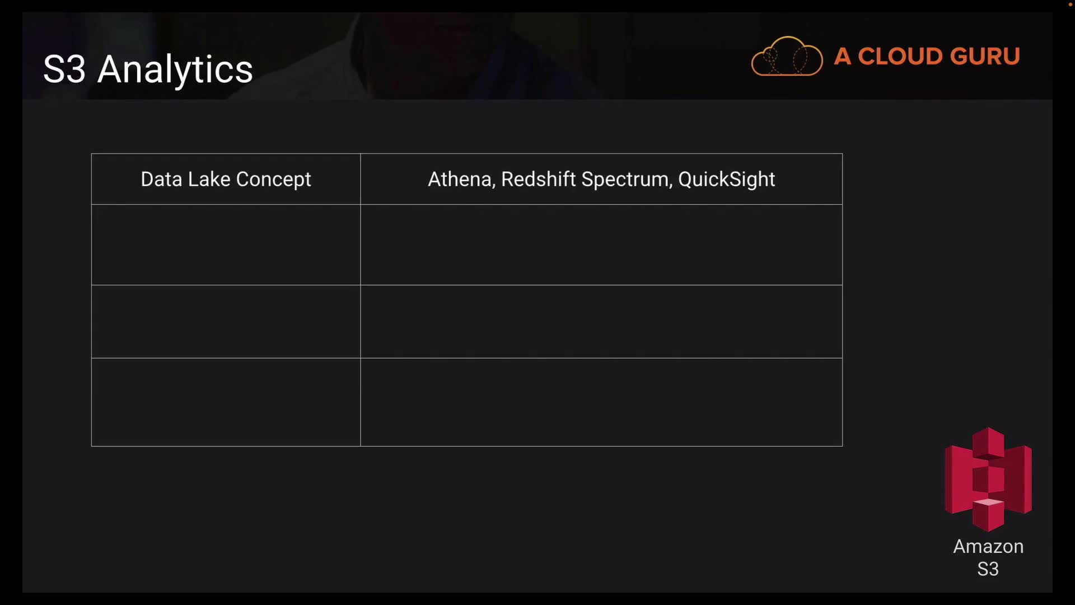Select the bottom-left empty table cell

point(226,402)
